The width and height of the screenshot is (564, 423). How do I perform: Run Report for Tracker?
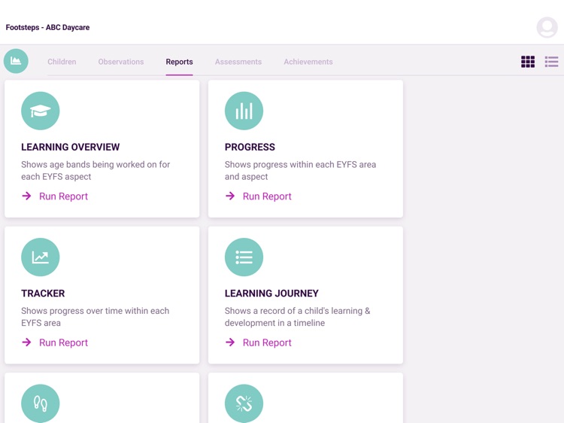click(x=63, y=342)
